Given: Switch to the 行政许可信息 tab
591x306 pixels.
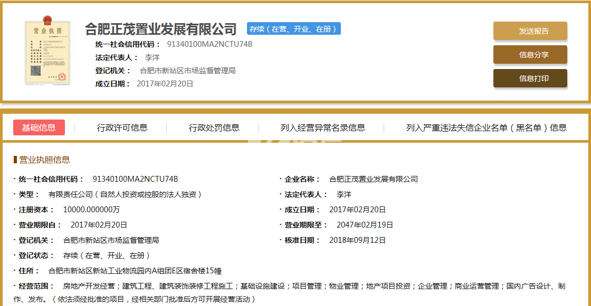Looking at the screenshot, I should (x=122, y=128).
